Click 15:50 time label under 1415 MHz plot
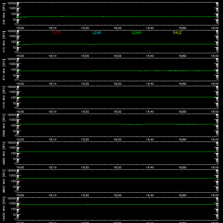The height and width of the screenshot is (223, 223). pos(182,112)
